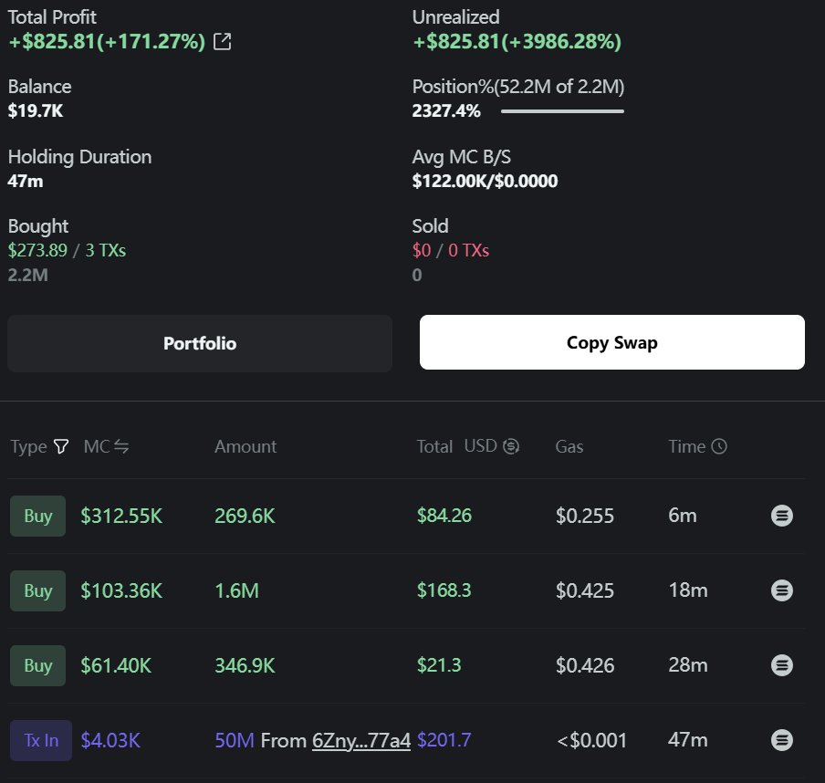The height and width of the screenshot is (783, 825).
Task: Click the Type column header
Action: [x=28, y=447]
